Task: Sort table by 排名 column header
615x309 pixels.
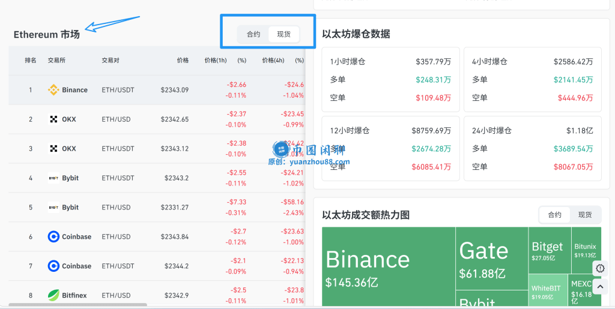Action: click(x=31, y=61)
